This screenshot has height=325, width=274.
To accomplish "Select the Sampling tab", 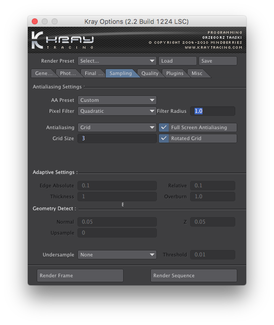I will 121,74.
